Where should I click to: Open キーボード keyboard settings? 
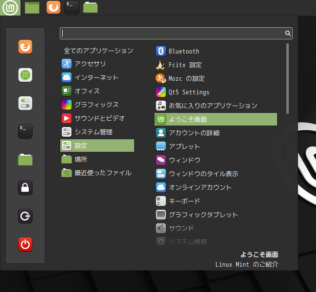click(x=216, y=201)
